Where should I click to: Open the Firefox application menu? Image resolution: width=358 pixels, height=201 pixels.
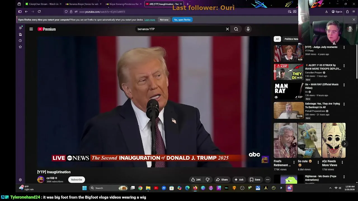pyautogui.click(x=354, y=12)
